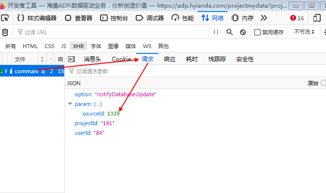This screenshot has height=193, width=326.
Task: Toggle the 原始 raw view switch
Action: click(322, 83)
